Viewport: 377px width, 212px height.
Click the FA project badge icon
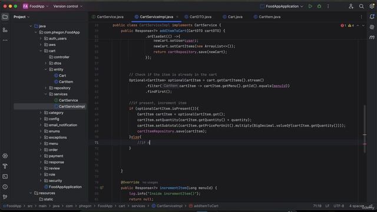tap(25, 6)
